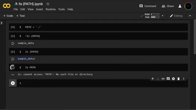Click the notebook title !ls {PATH}.ipynb
The height and width of the screenshot is (110, 196).
[x=31, y=4]
